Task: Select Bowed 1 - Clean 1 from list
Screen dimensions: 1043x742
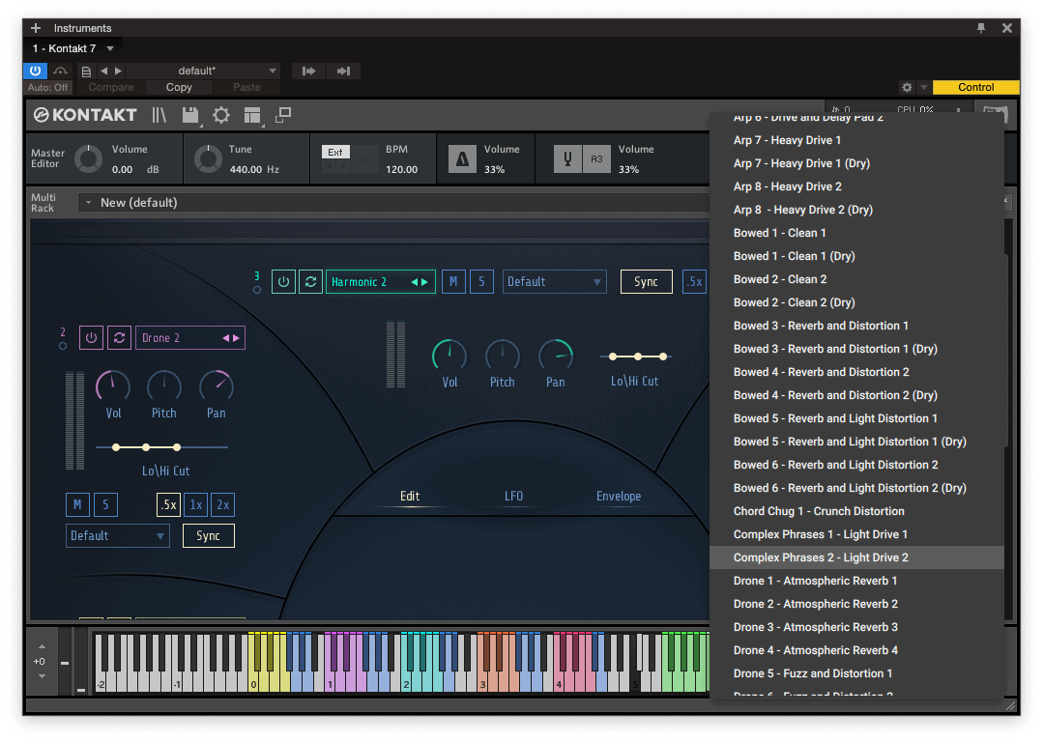Action: pyautogui.click(x=856, y=233)
